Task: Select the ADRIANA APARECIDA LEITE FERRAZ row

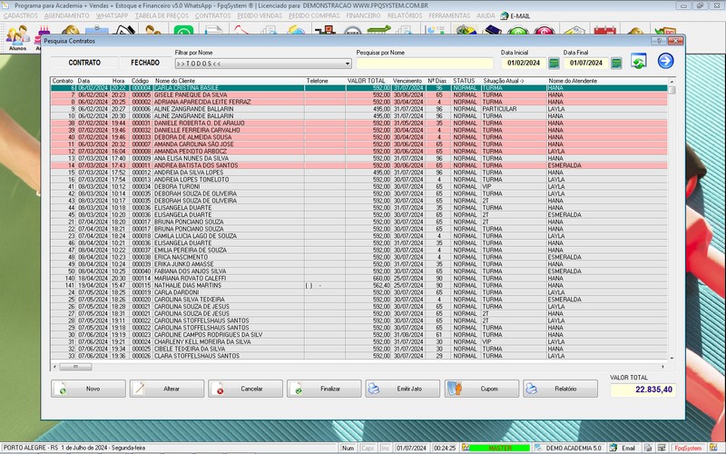Action: coord(359,102)
